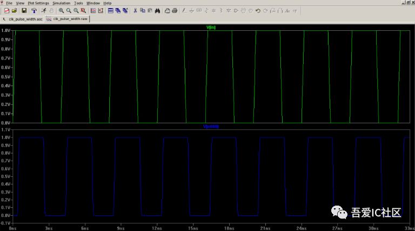Open the Plot Settings menu
The width and height of the screenshot is (415, 231).
pyautogui.click(x=38, y=3)
